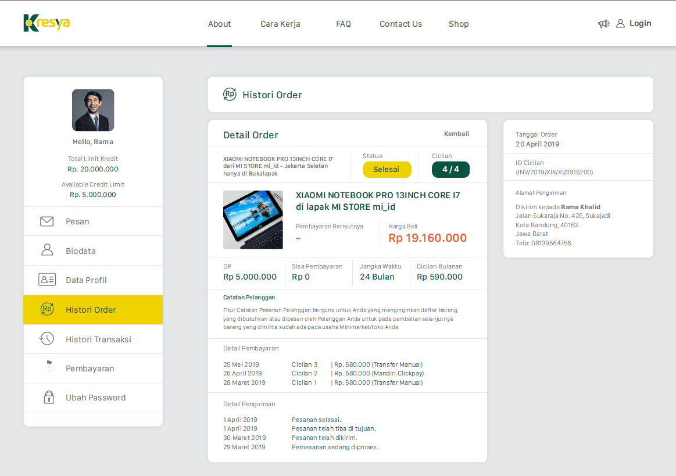Click the ID card Data Profil icon
This screenshot has width=676, height=476.
click(x=47, y=280)
